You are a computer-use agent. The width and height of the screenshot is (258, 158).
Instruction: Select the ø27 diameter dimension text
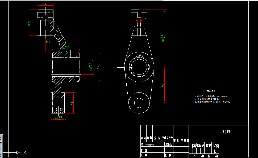click(x=45, y=4)
